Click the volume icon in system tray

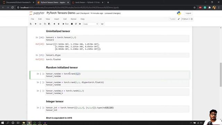[201, 123]
